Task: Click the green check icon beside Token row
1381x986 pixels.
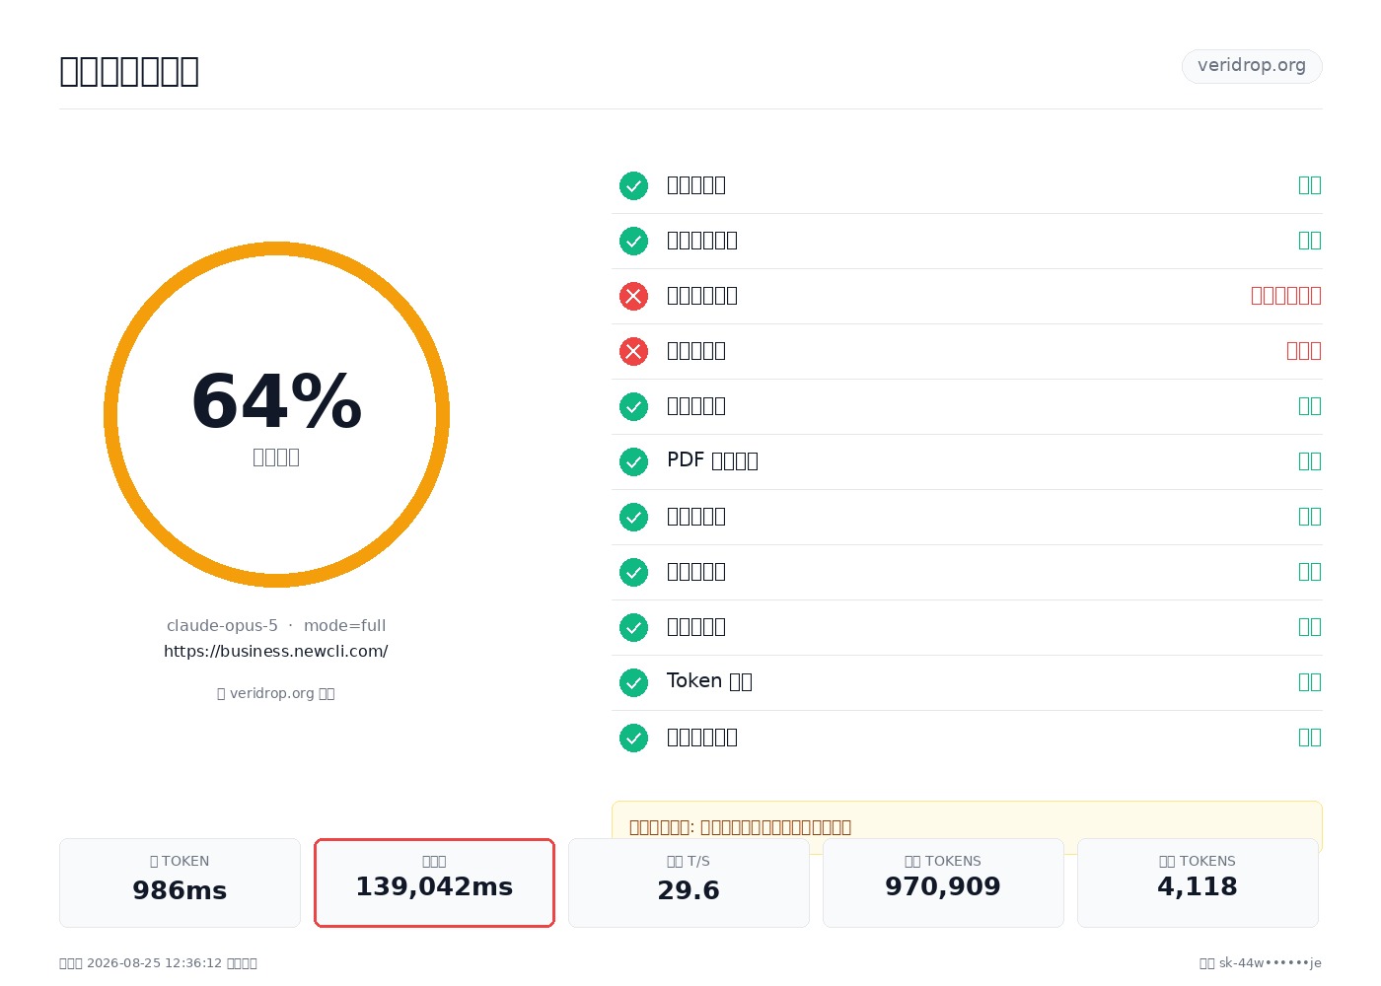Action: [633, 682]
